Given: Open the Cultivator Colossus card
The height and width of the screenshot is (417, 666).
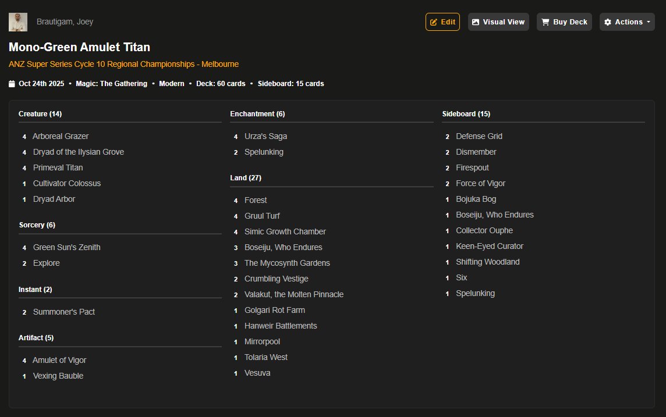Looking at the screenshot, I should tap(67, 183).
